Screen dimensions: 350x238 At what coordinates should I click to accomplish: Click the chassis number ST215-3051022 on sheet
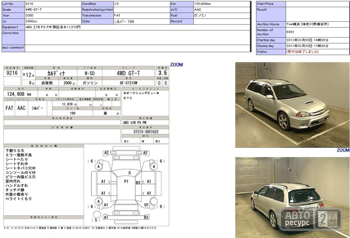click(146, 132)
